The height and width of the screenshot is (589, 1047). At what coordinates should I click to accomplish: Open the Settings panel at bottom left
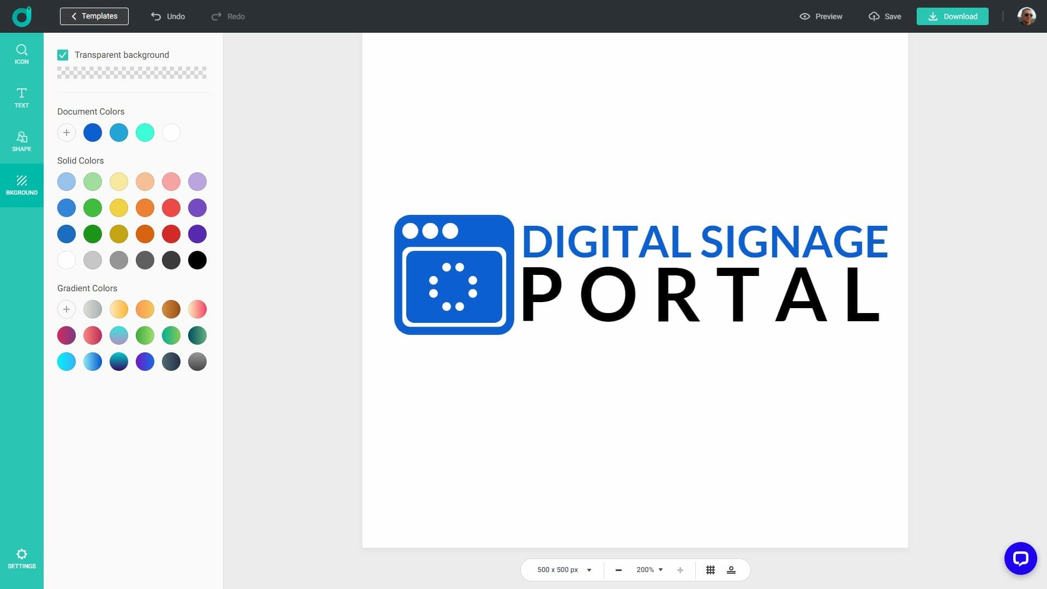tap(21, 558)
